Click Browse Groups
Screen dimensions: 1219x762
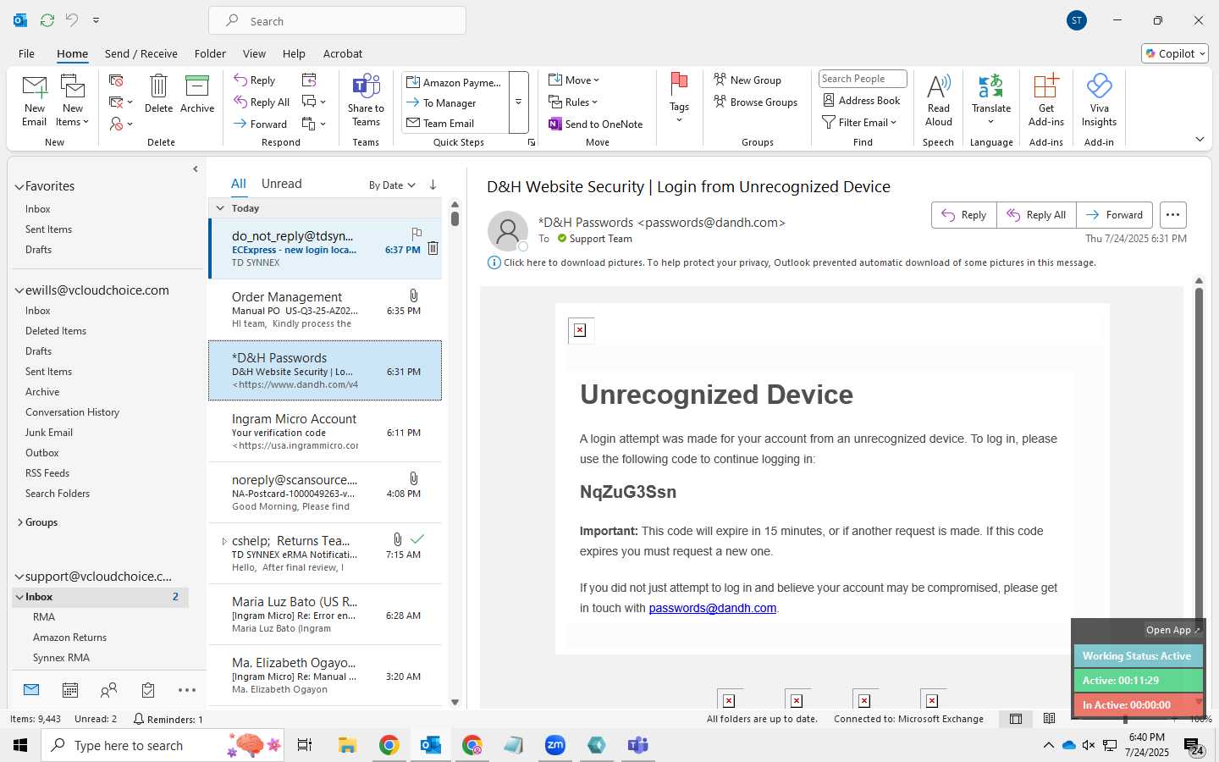click(756, 102)
